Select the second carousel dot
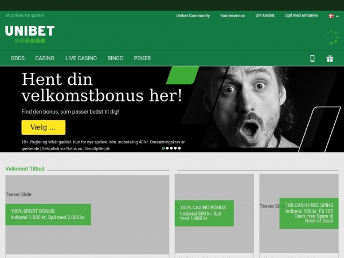 click(x=167, y=148)
